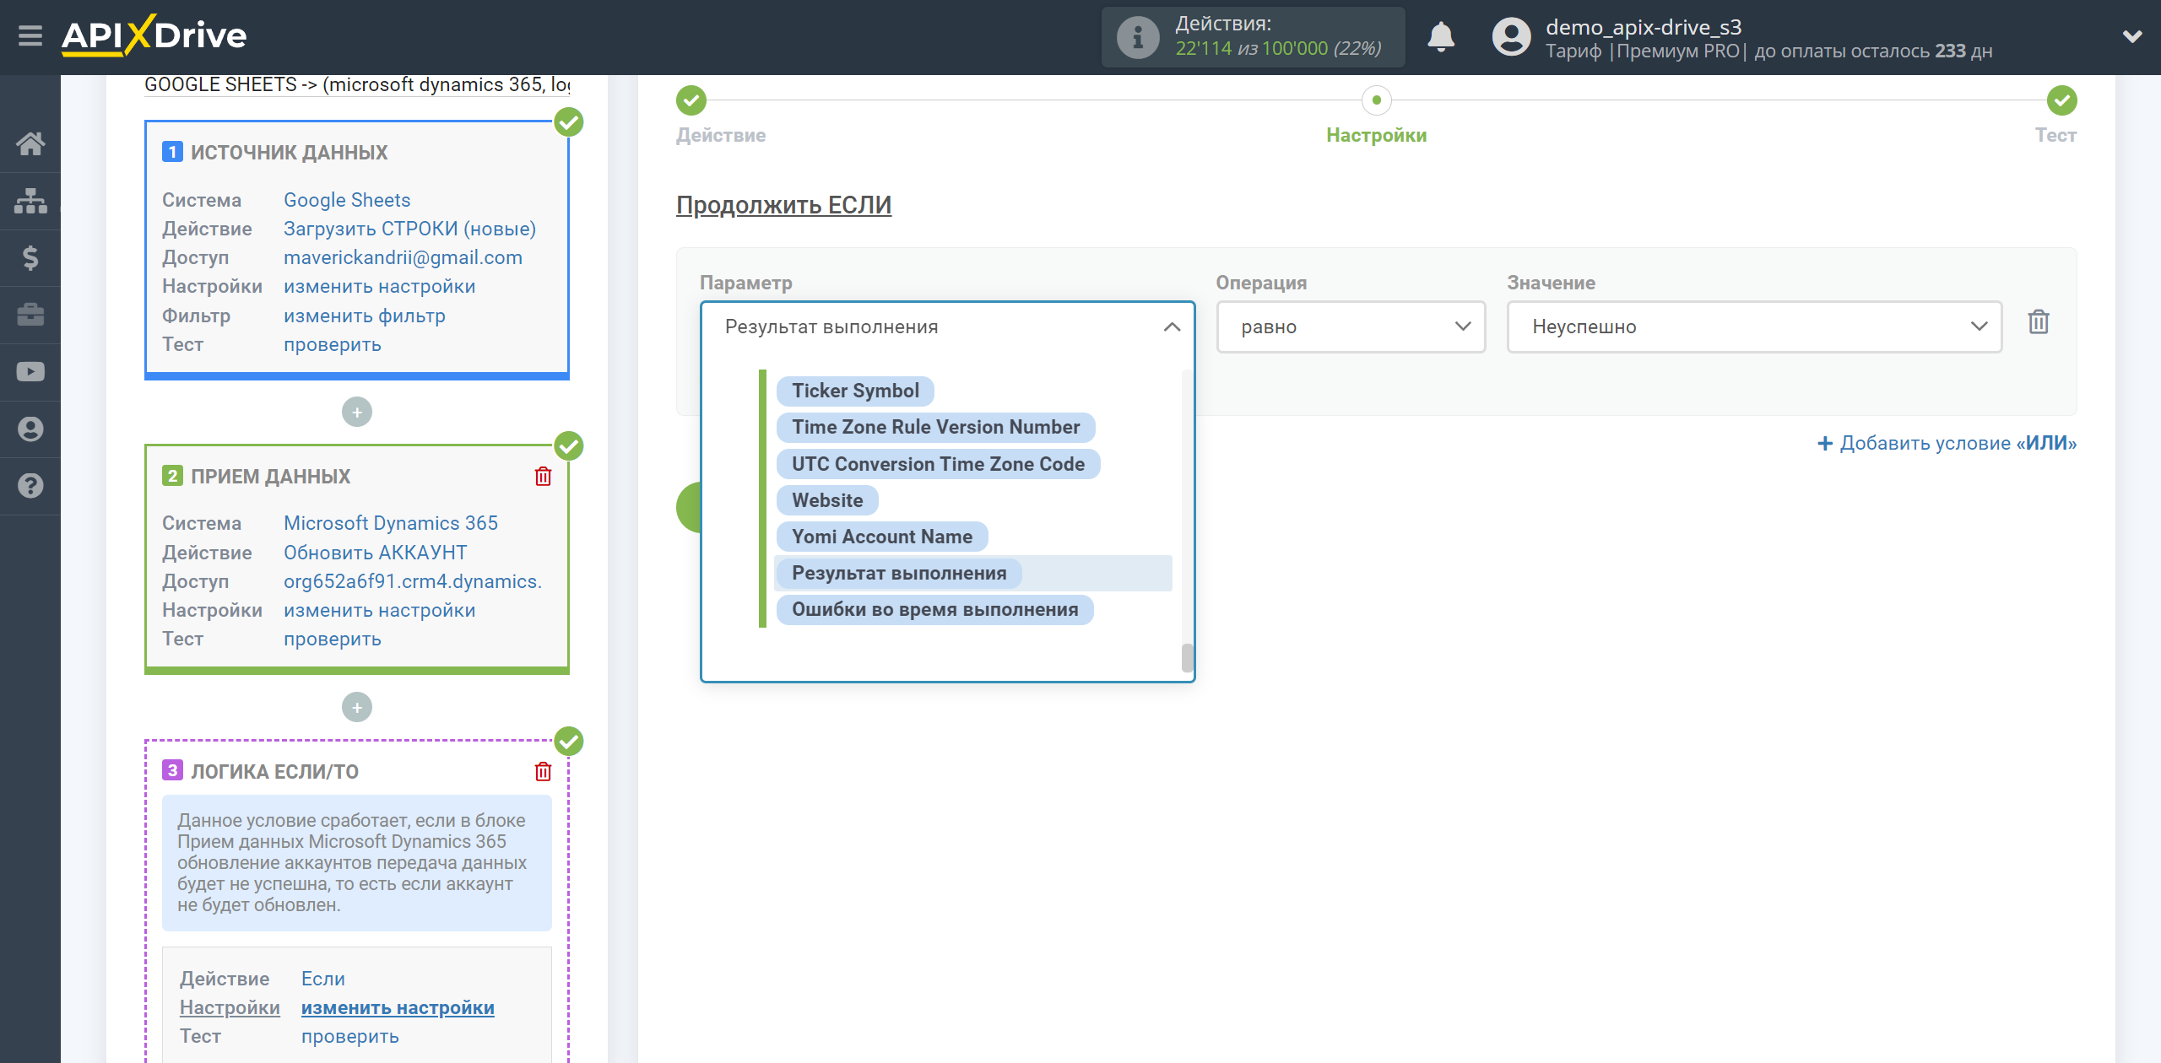Select UTC Conversion Time Zone Code option

[938, 465]
